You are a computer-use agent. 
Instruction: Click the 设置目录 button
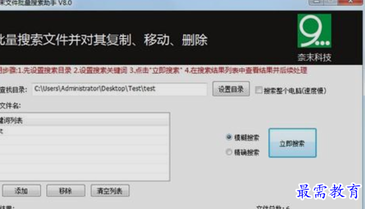coord(231,89)
